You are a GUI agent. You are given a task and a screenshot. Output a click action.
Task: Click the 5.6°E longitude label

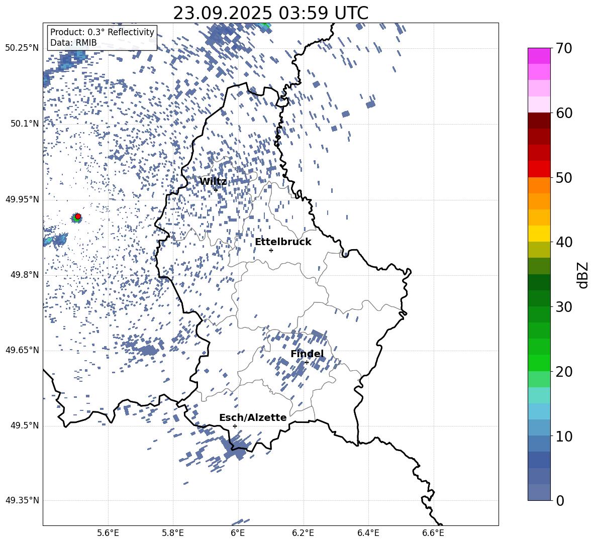click(x=108, y=533)
